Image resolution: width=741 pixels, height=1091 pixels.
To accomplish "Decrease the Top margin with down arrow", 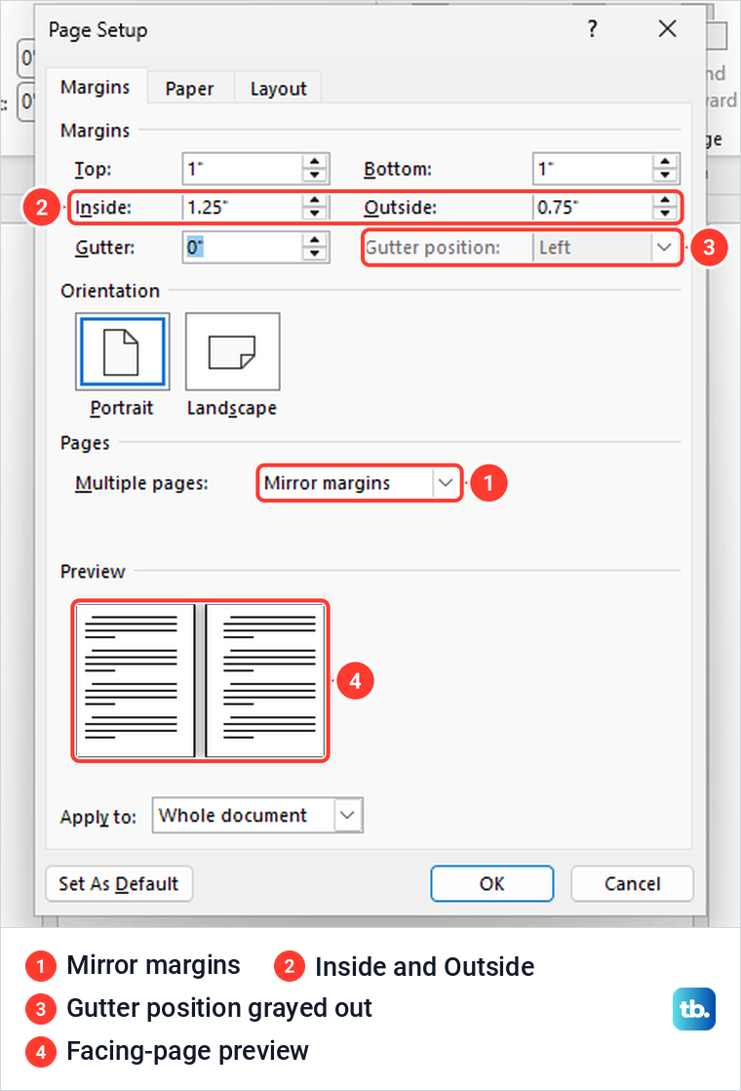I will [x=315, y=176].
